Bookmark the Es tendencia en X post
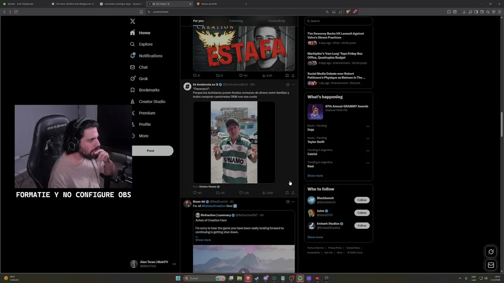 (x=287, y=193)
